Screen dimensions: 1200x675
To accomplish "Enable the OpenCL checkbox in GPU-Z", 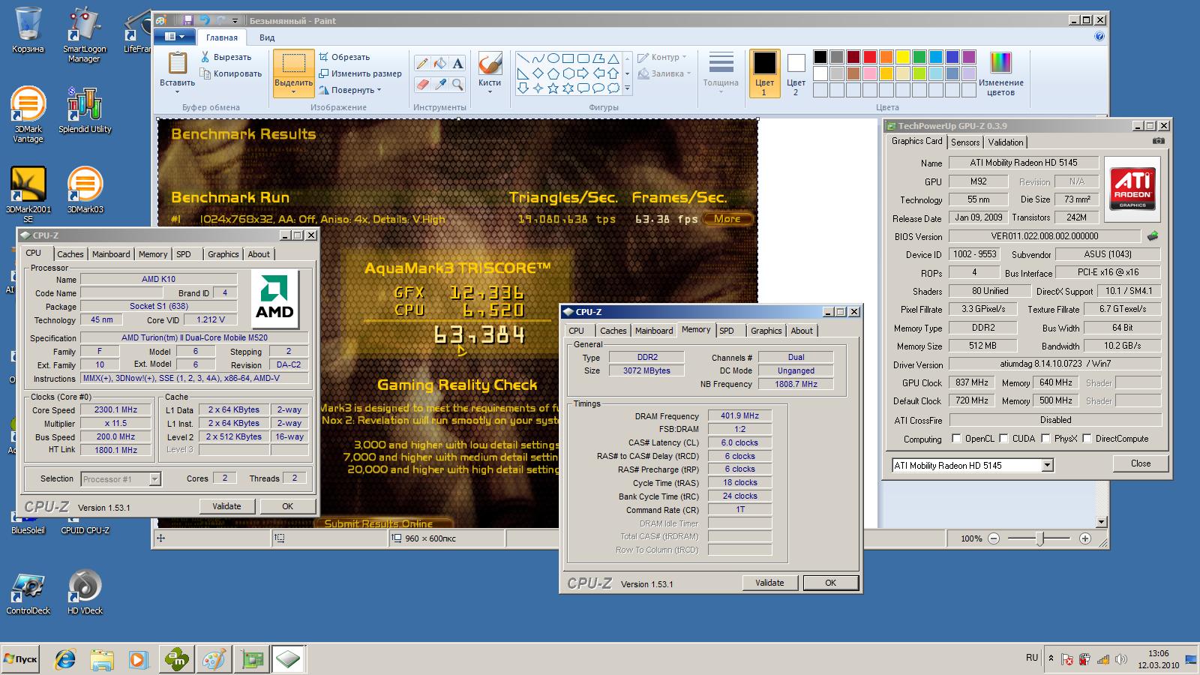I will (956, 439).
